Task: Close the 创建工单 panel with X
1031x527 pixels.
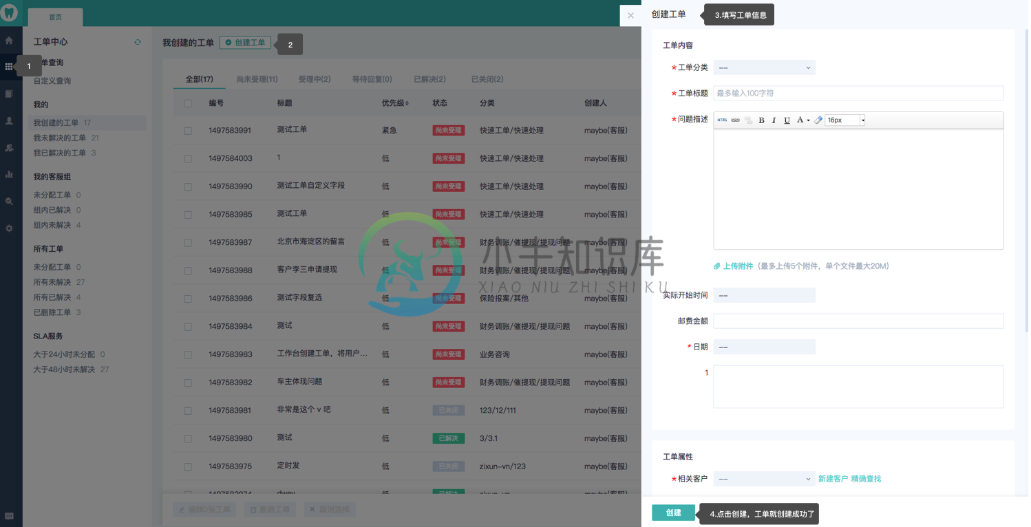Action: [x=630, y=15]
